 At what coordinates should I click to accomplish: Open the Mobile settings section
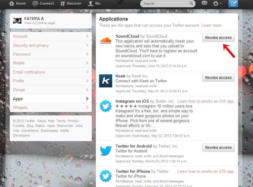click(51, 63)
